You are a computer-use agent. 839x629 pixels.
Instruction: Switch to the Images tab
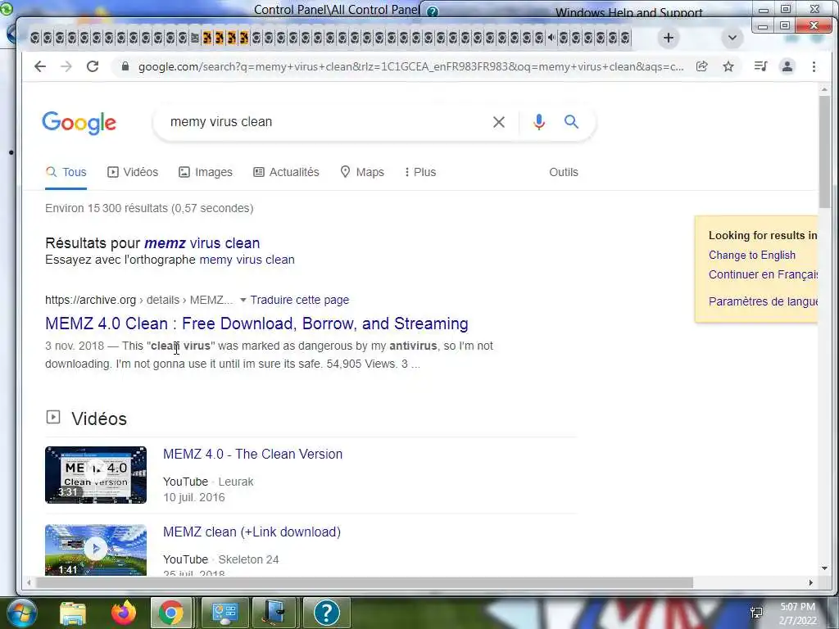206,172
